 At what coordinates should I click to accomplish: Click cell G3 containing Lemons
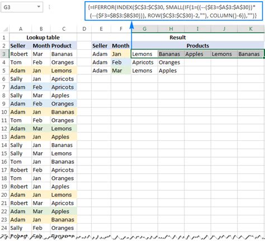pos(144,54)
